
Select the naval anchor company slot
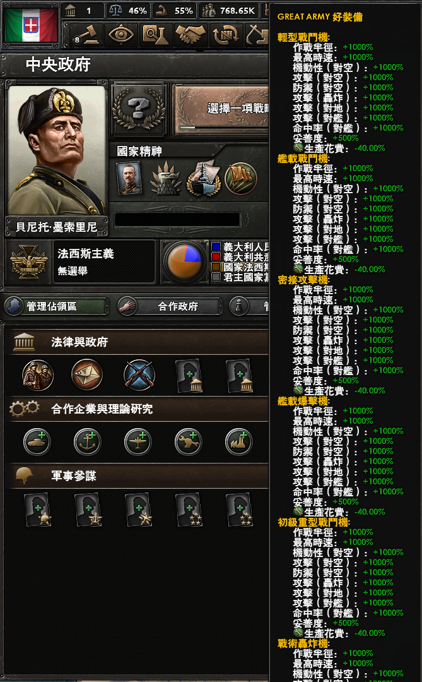click(87, 442)
